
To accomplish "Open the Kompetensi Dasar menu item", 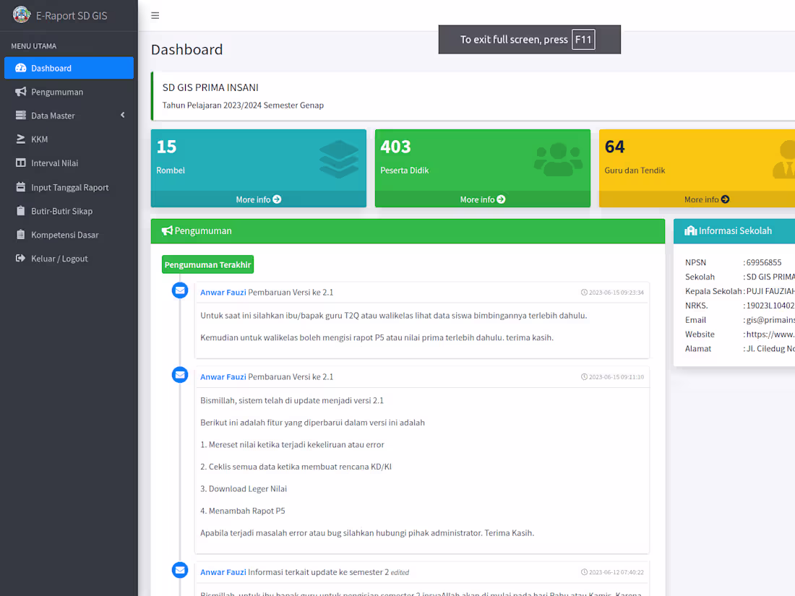I will pos(69,236).
